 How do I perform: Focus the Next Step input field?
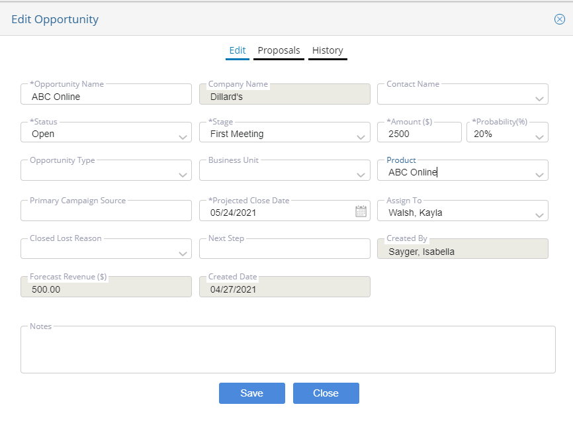coord(285,249)
